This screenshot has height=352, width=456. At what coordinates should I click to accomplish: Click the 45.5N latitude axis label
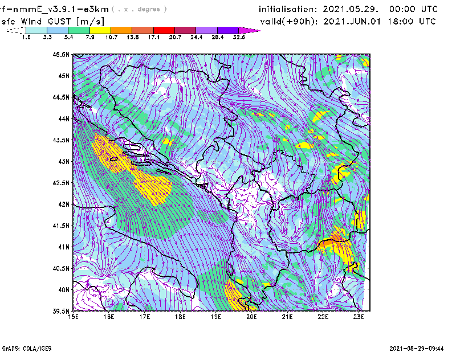pos(61,54)
